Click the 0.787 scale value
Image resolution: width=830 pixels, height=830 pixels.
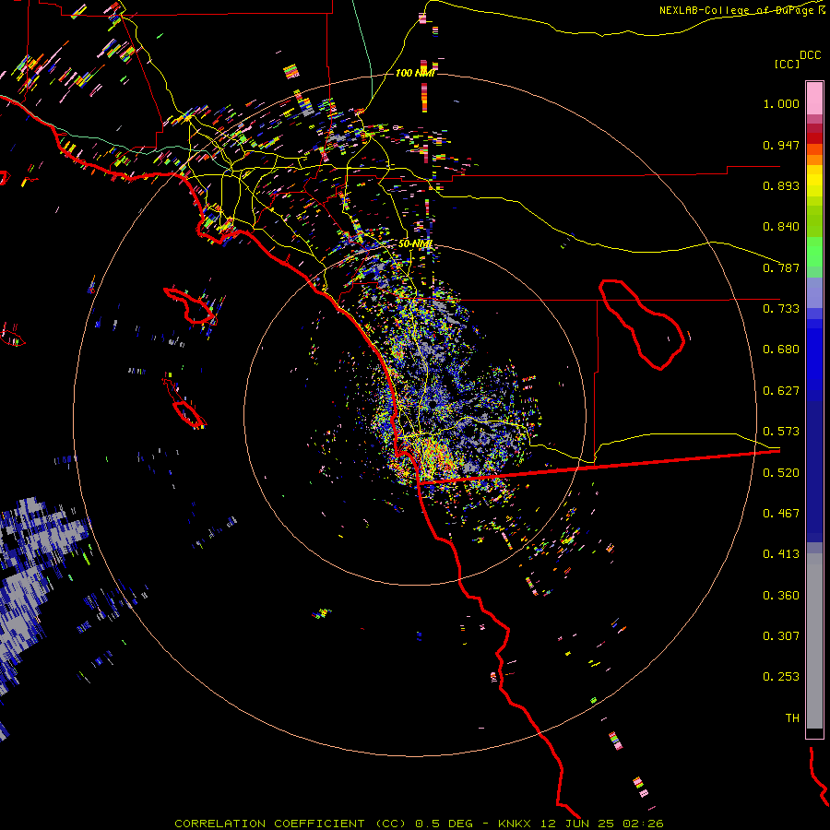coord(781,267)
